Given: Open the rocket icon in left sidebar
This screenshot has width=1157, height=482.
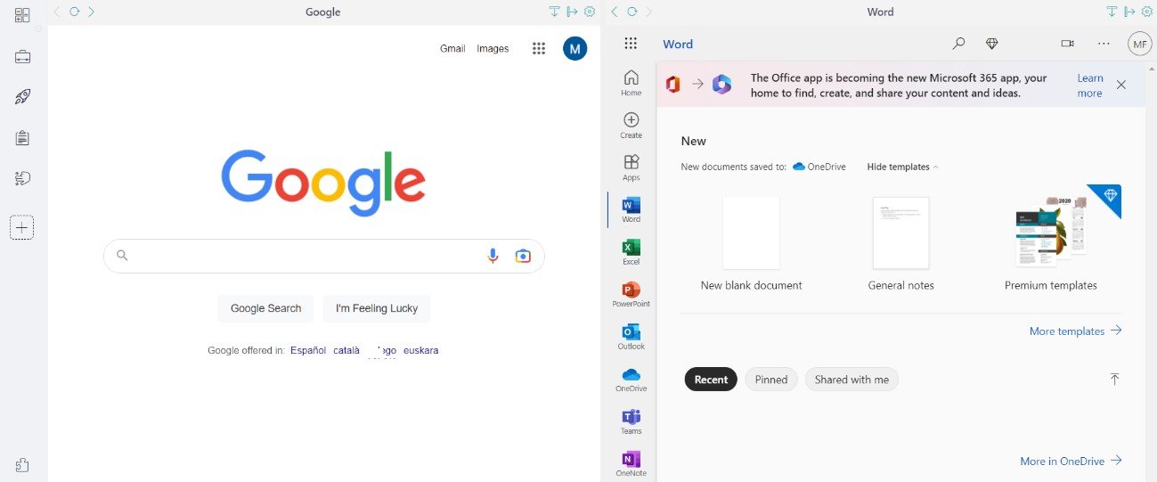Looking at the screenshot, I should coord(22,97).
